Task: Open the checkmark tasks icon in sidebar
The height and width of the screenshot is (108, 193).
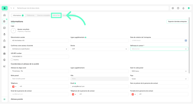Action: click(x=4, y=28)
